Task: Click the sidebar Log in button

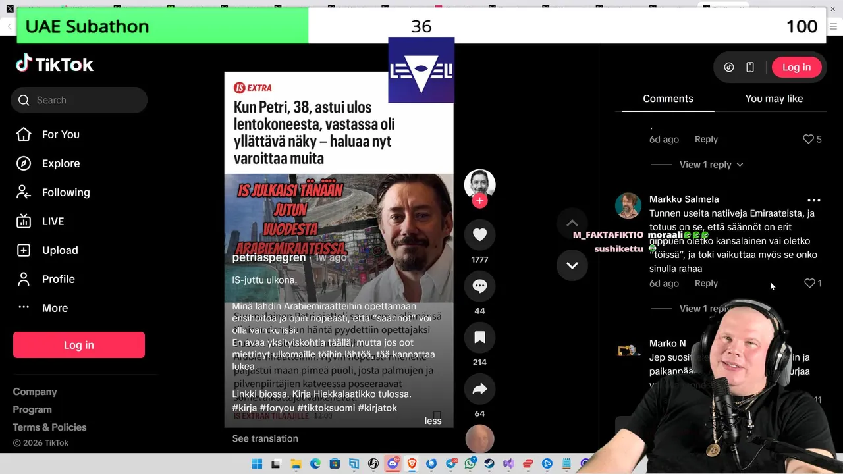Action: (79, 345)
